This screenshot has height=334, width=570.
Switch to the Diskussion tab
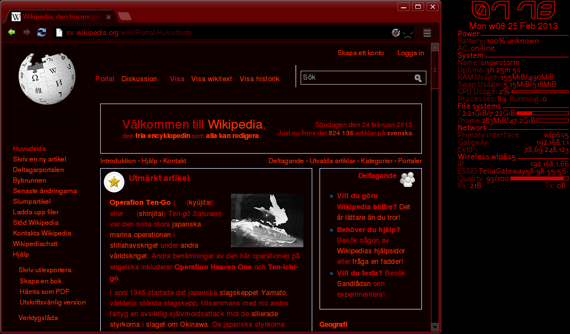tap(139, 79)
